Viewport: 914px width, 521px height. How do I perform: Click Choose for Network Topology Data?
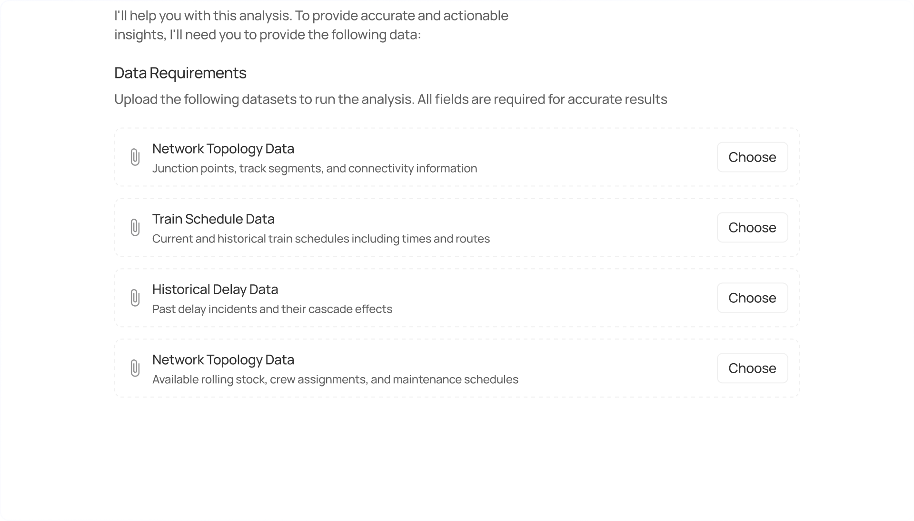pos(752,157)
